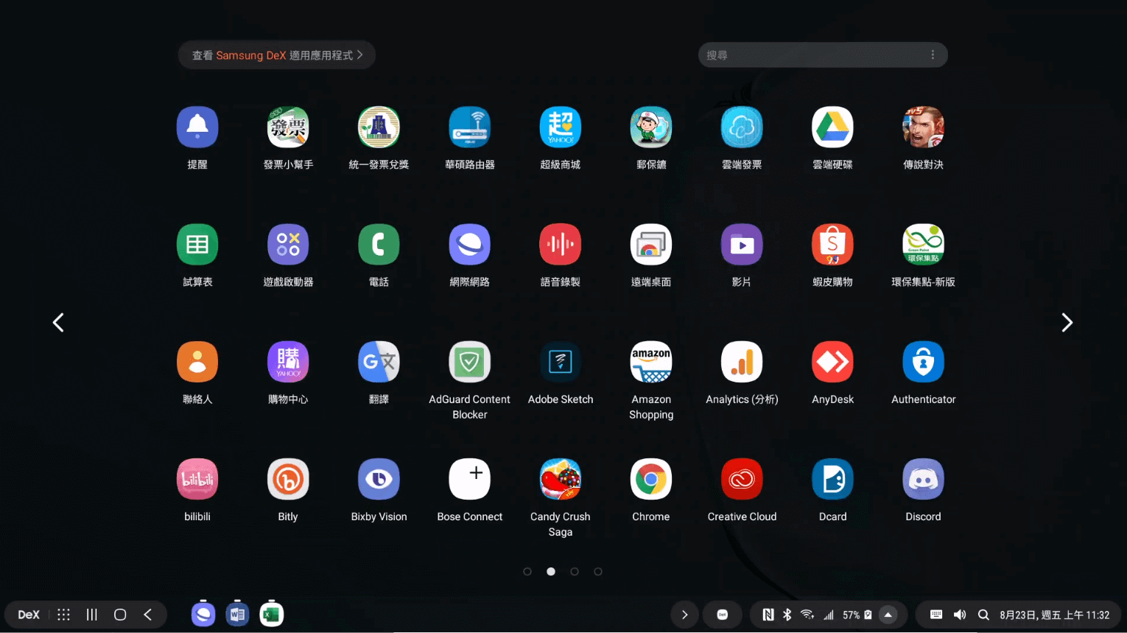The image size is (1127, 633).
Task: Open the 聯絡人 contacts app
Action: (197, 362)
